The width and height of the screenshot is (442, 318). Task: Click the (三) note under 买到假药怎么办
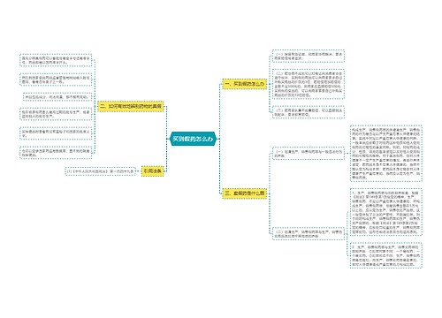309,112
